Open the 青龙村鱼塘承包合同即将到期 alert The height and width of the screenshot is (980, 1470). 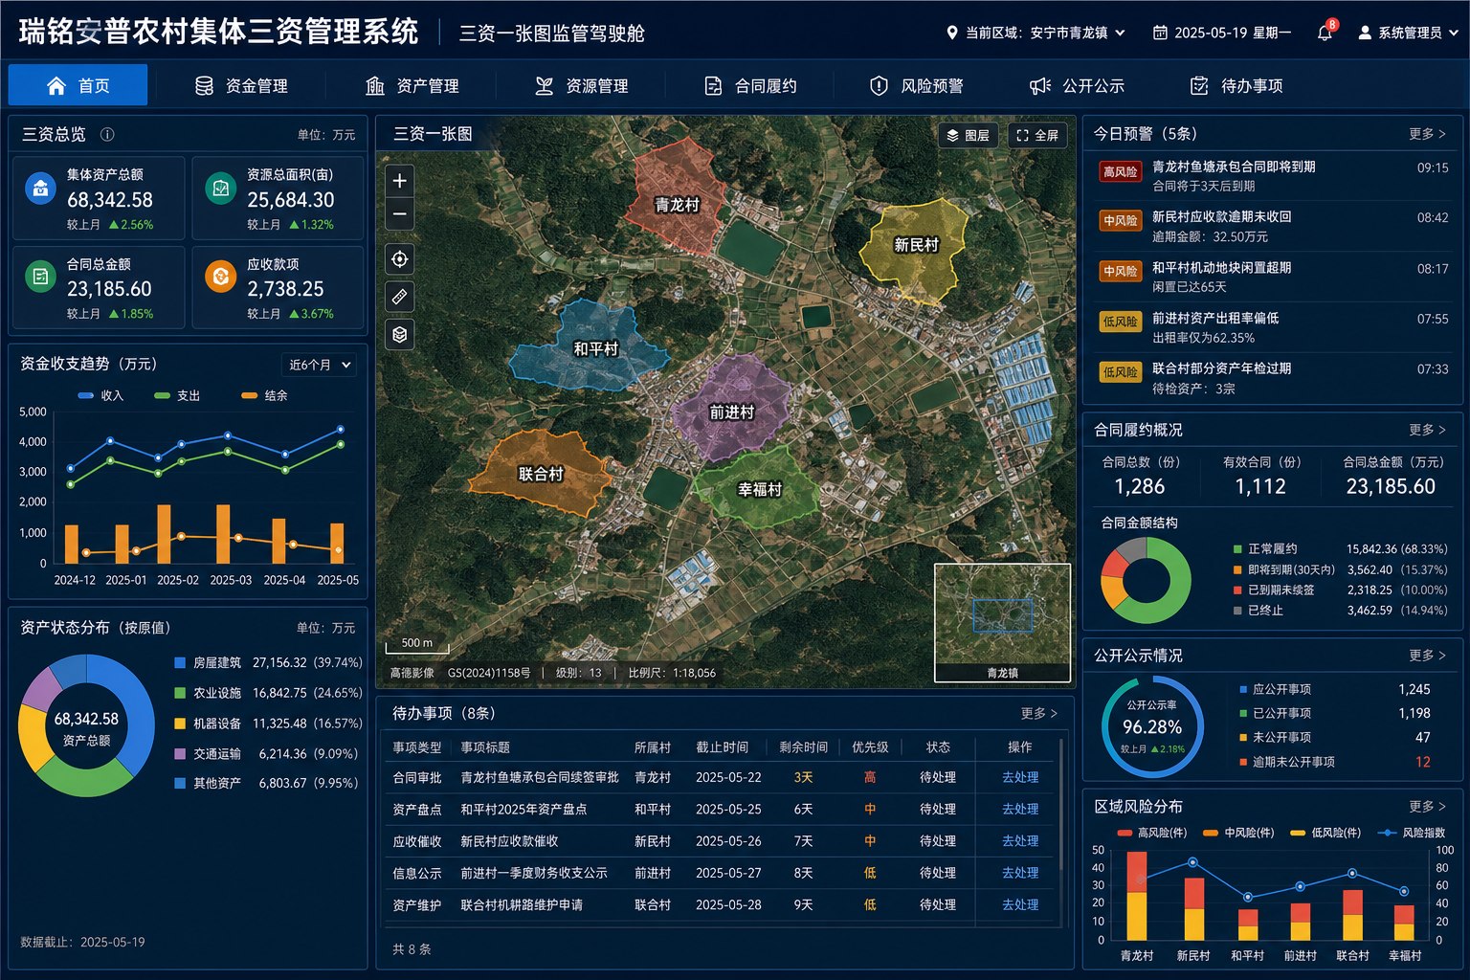[1273, 176]
